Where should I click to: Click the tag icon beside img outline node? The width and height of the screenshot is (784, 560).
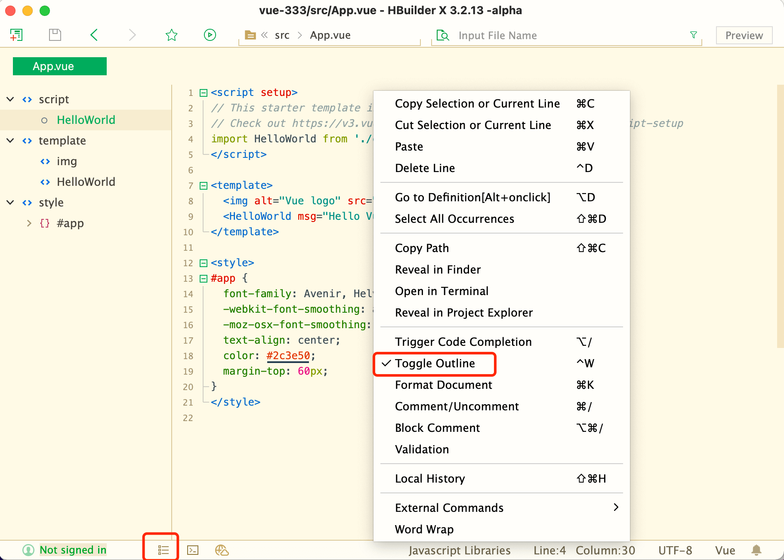[45, 161]
